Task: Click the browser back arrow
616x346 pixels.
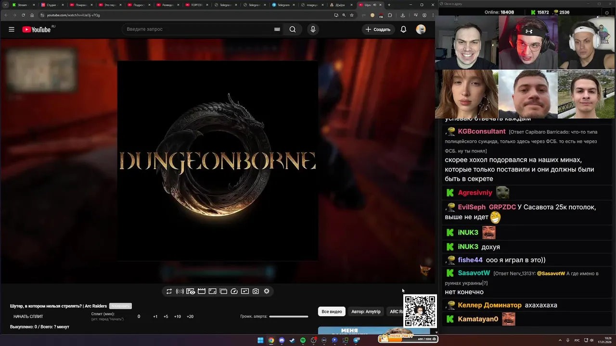Action: coord(5,15)
